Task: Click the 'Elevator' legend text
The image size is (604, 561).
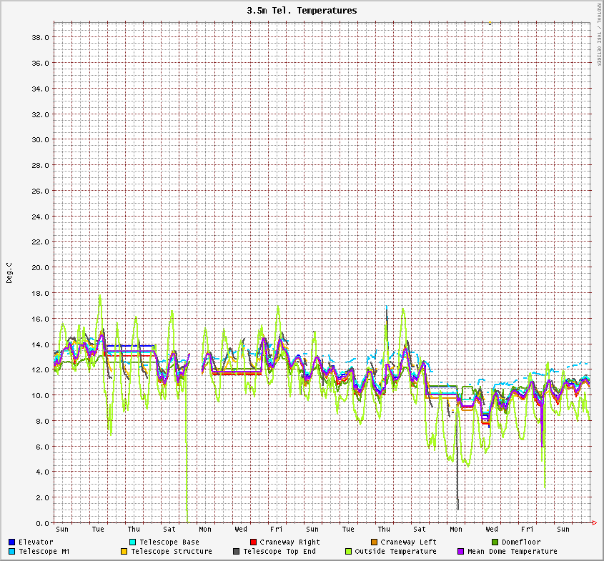Action: (36, 542)
